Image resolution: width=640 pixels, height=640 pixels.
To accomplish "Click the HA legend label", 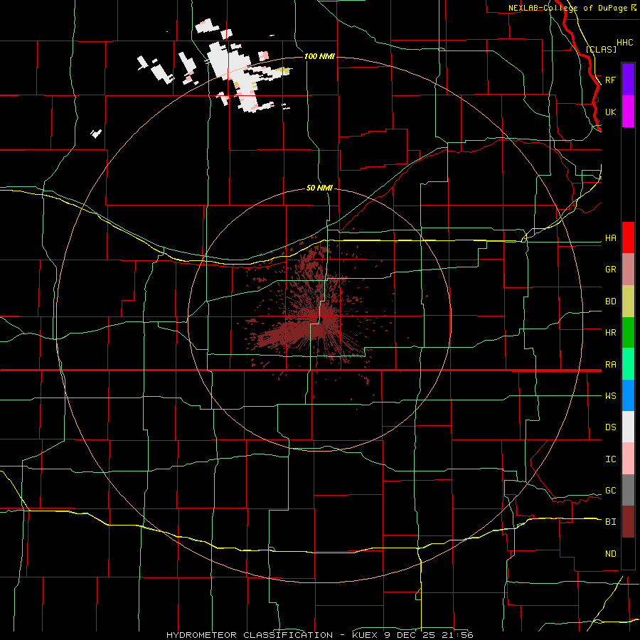I will coord(611,238).
